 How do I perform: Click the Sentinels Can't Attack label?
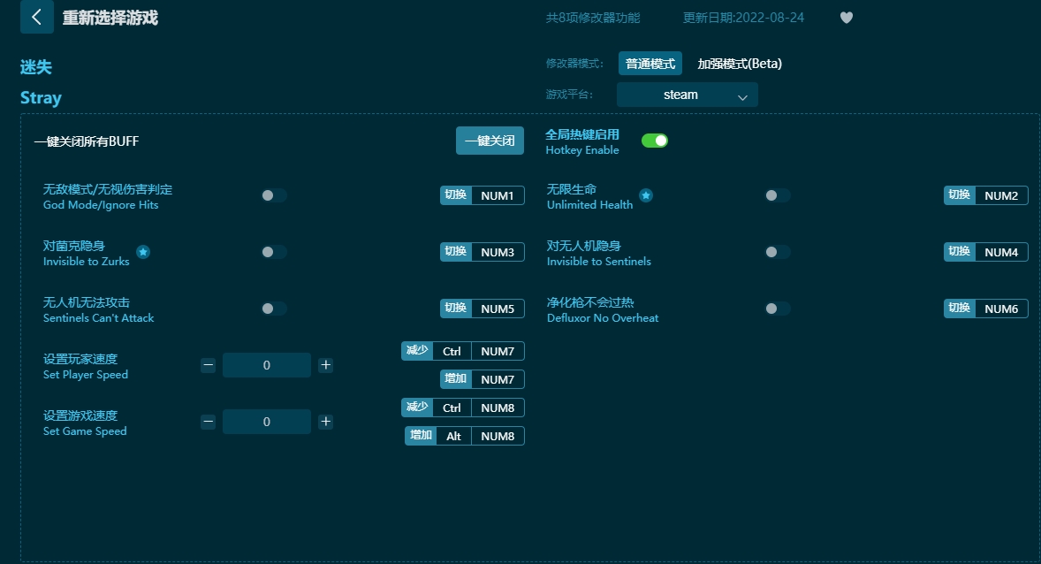(x=98, y=318)
